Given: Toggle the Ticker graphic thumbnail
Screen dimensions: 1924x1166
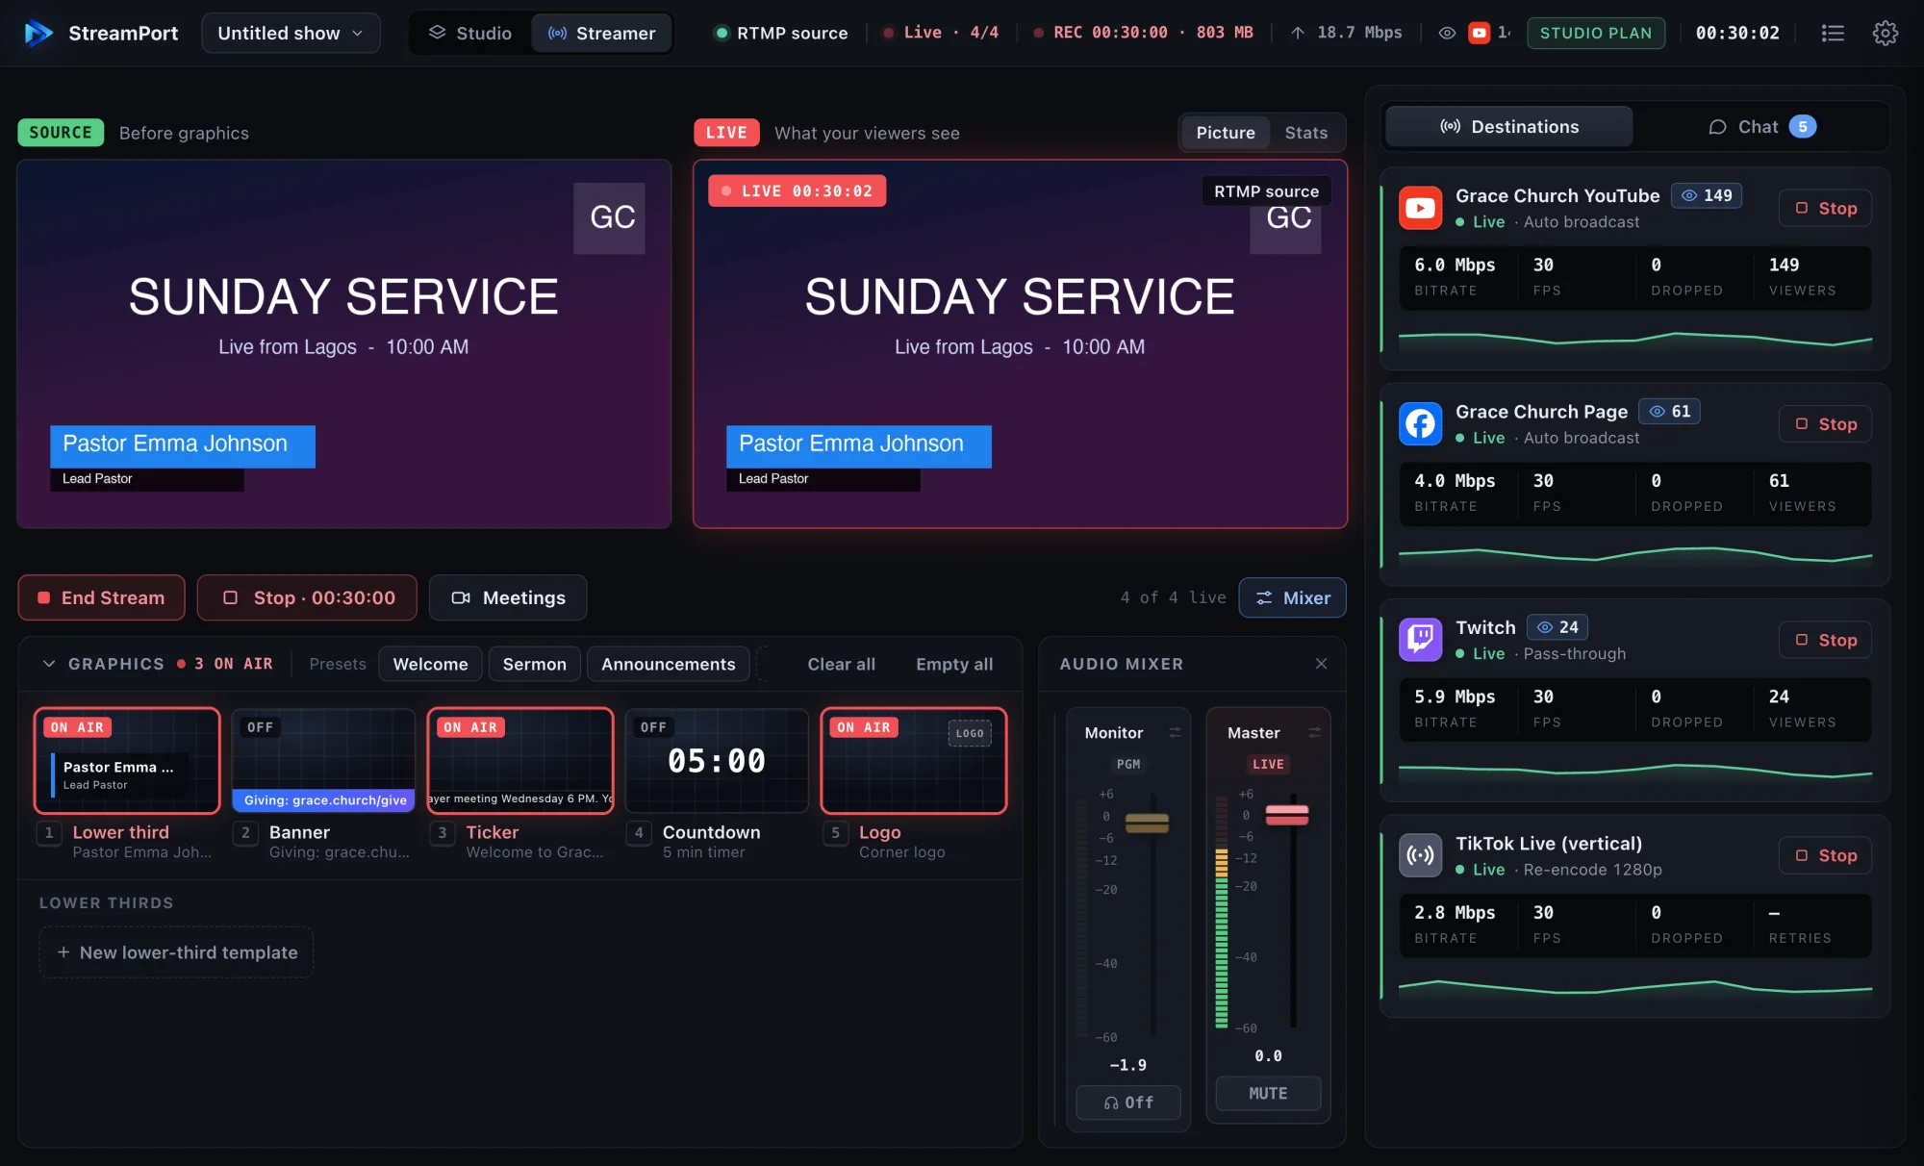Looking at the screenshot, I should click(x=520, y=761).
